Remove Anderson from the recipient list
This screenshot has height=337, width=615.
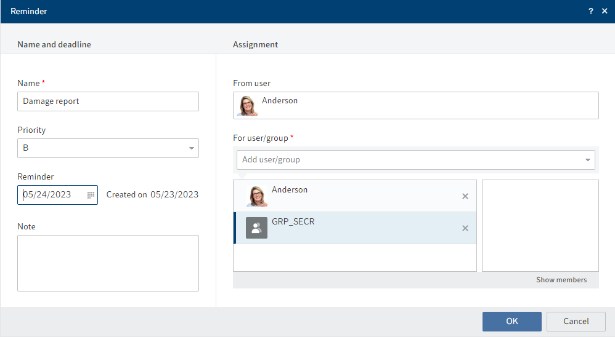[x=465, y=196]
